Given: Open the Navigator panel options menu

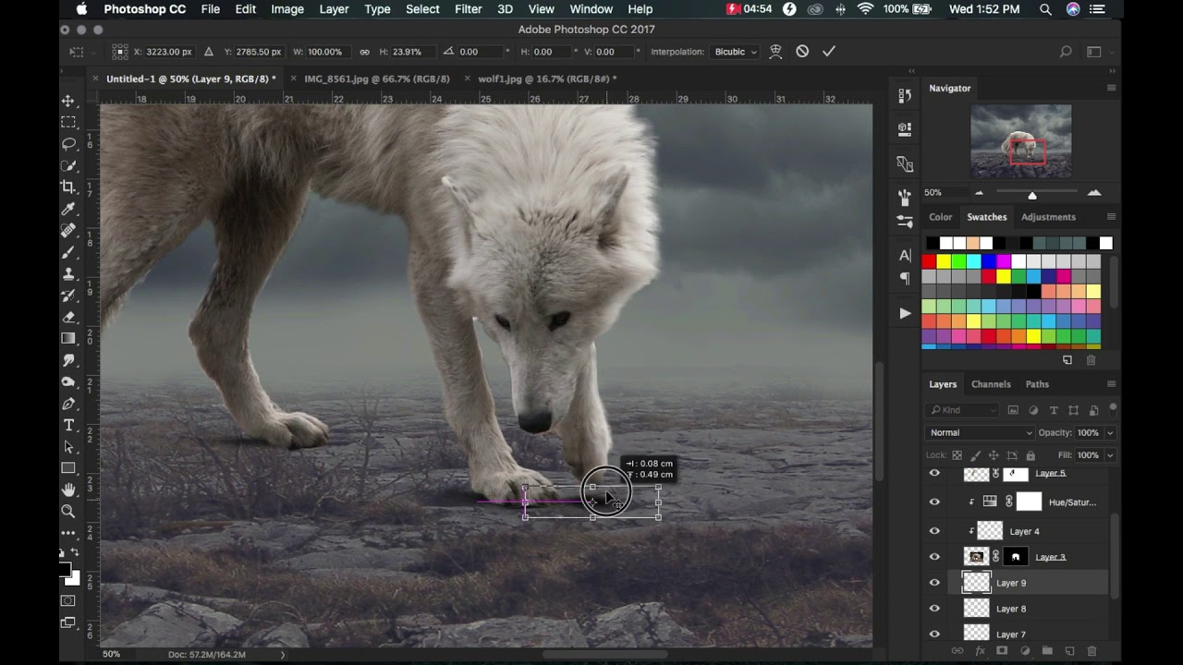Looking at the screenshot, I should (1111, 88).
